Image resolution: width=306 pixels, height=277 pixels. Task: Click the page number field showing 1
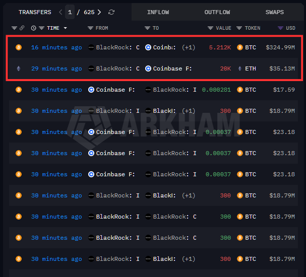[70, 12]
